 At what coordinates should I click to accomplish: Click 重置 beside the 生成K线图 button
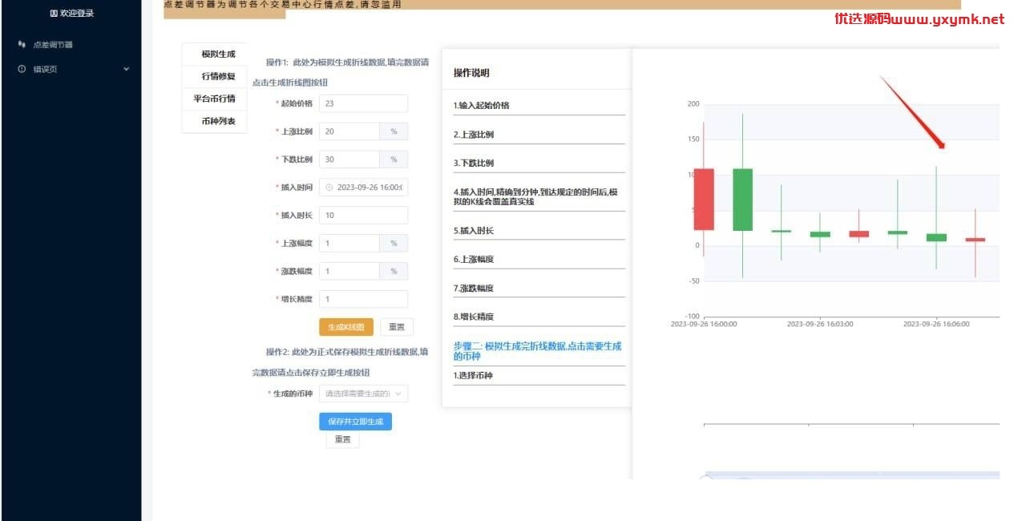coord(397,327)
